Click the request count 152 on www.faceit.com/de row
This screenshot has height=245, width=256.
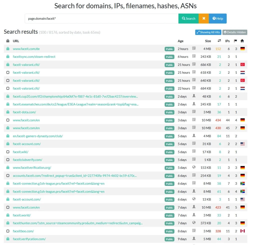click(218, 49)
